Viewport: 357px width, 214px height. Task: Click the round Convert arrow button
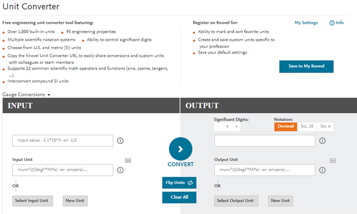click(x=180, y=149)
